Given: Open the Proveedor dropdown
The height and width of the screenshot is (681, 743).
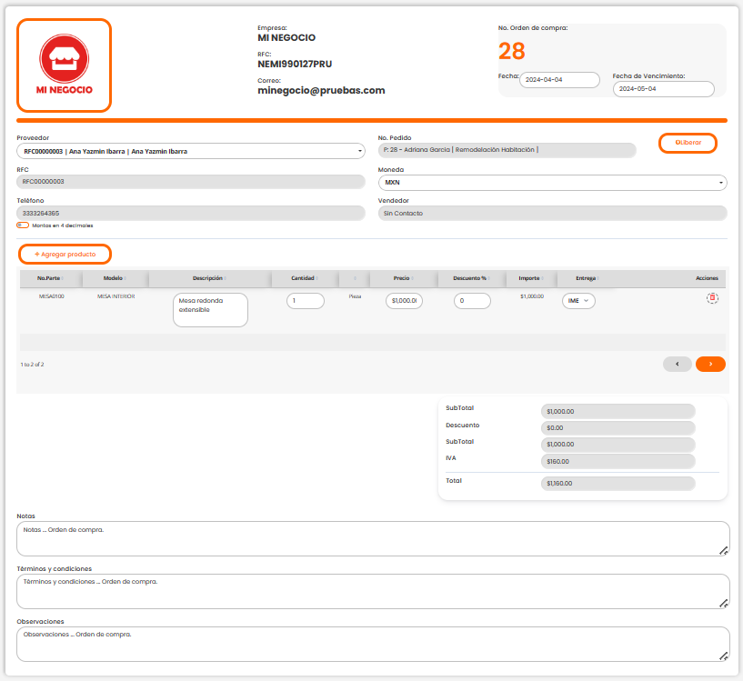Looking at the screenshot, I should coord(190,151).
